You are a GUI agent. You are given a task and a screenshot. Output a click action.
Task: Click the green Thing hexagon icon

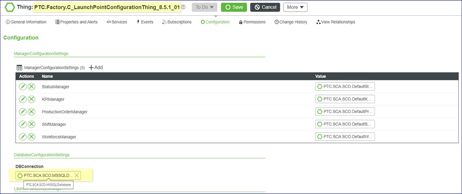coord(10,7)
